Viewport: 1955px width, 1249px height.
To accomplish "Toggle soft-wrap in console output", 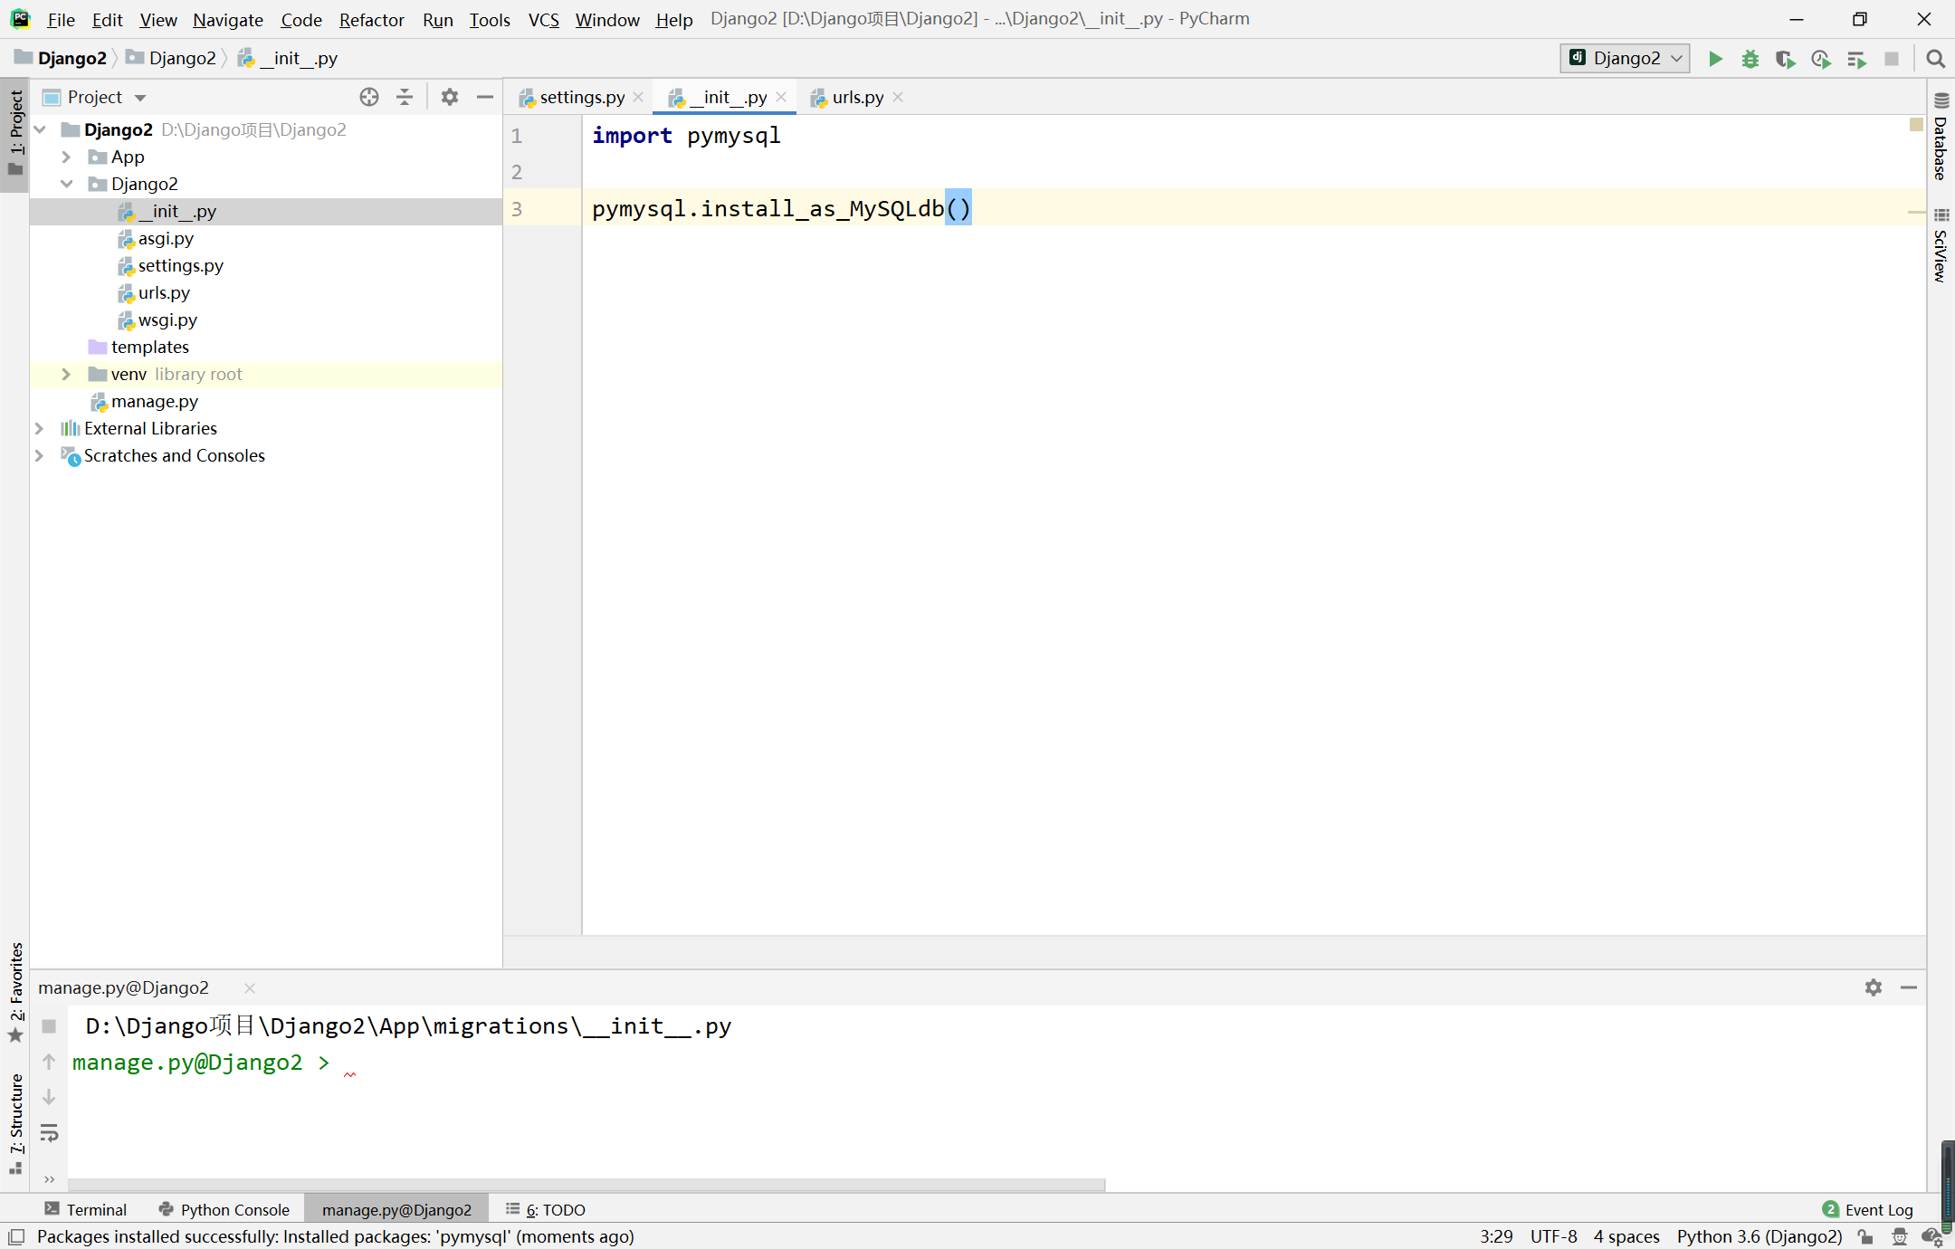I will 49,1133.
